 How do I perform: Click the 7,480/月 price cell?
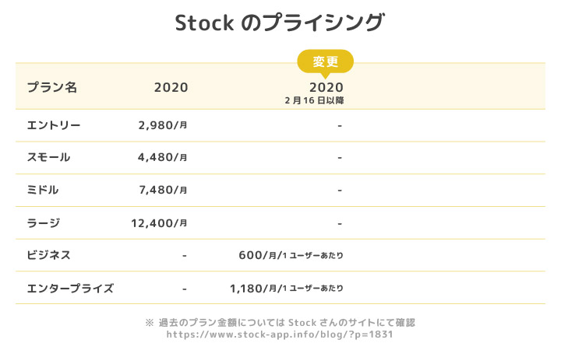tap(161, 190)
